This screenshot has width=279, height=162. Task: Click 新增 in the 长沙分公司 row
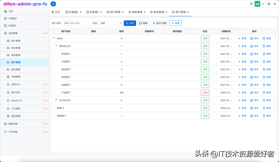[242, 100]
